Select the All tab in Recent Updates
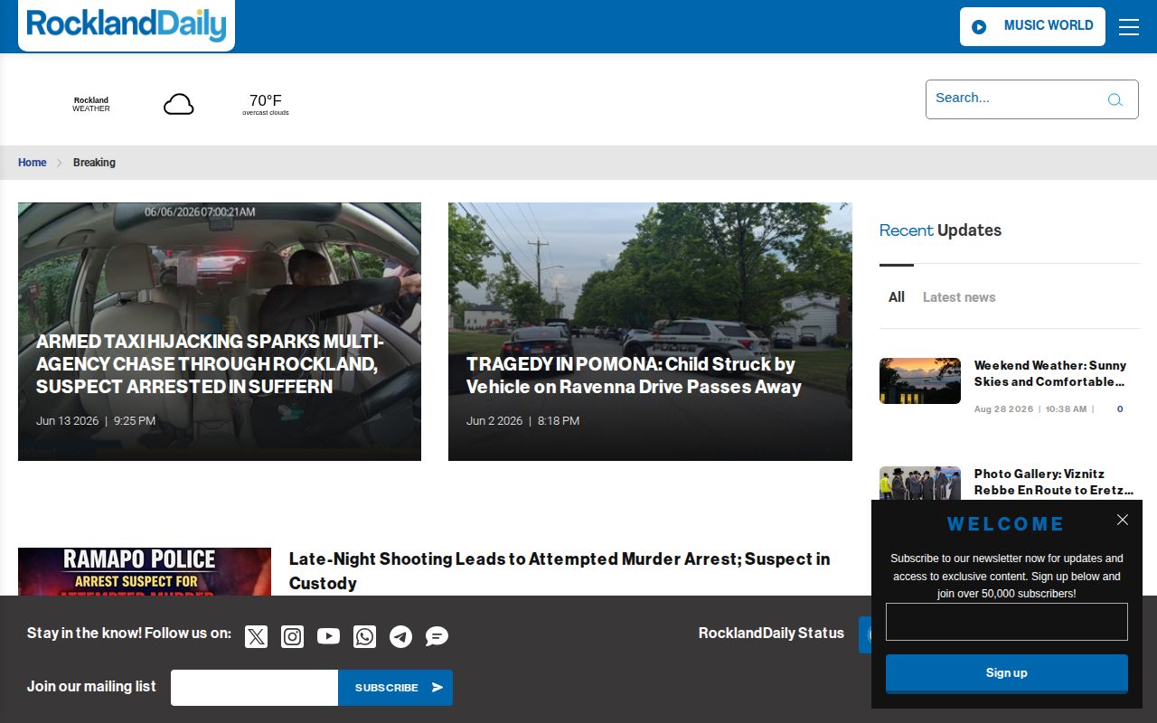The image size is (1157, 723). click(x=897, y=297)
